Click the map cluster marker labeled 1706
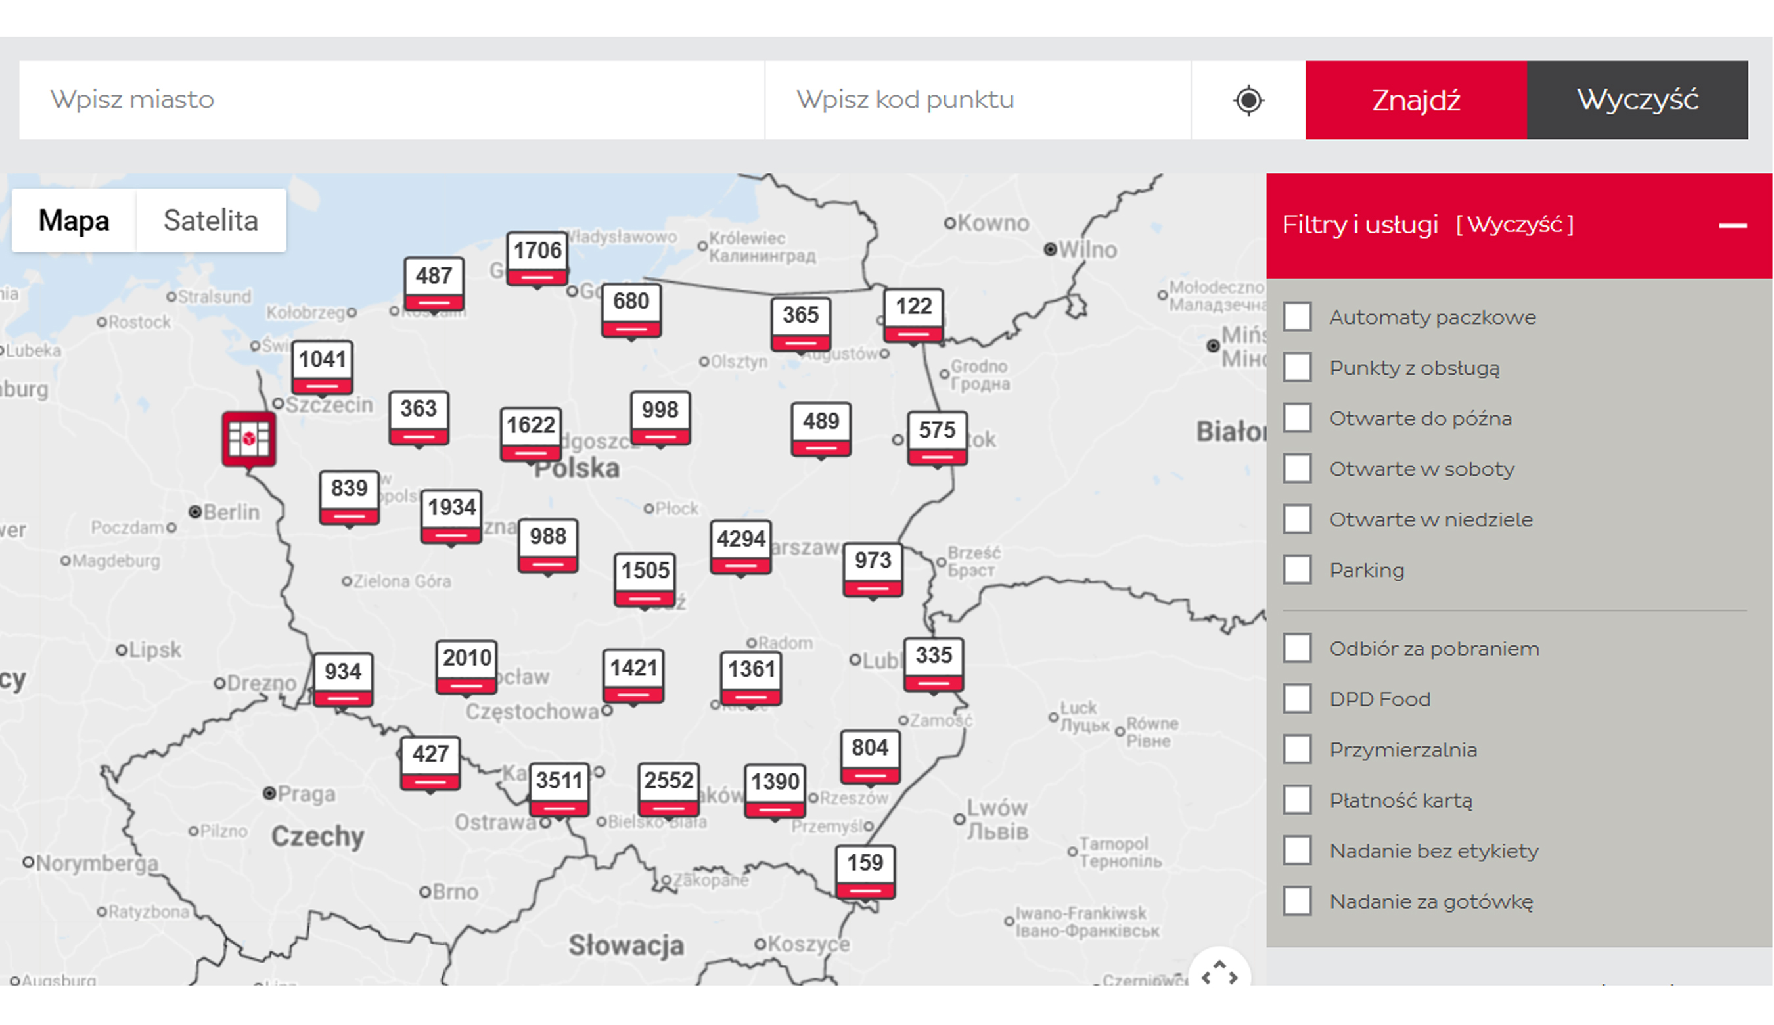Viewport: 1774px width, 1025px height. (537, 259)
